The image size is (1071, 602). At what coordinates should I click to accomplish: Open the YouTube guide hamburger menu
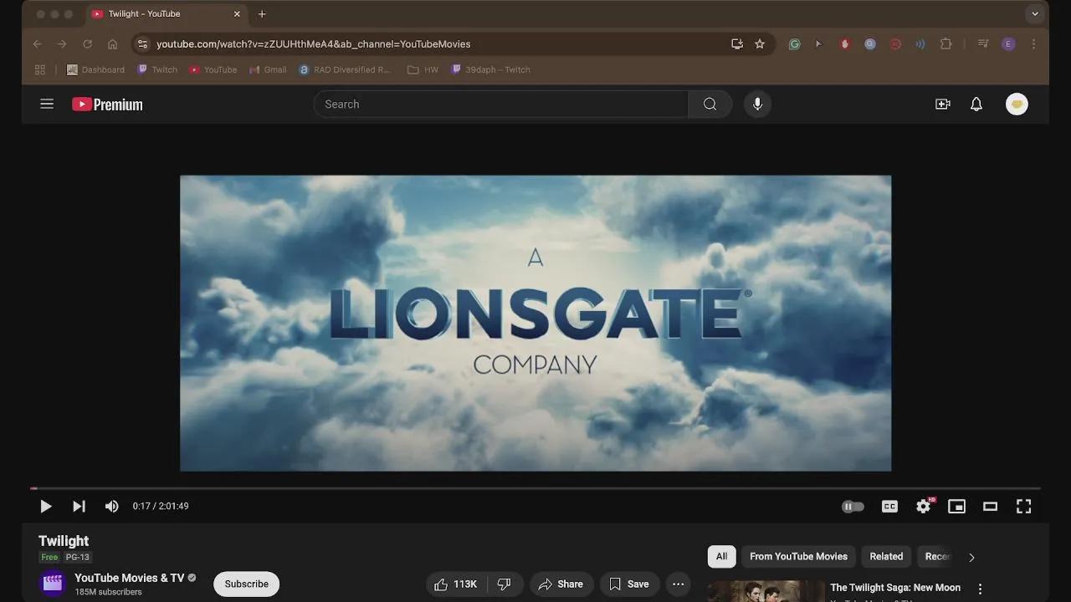[47, 104]
